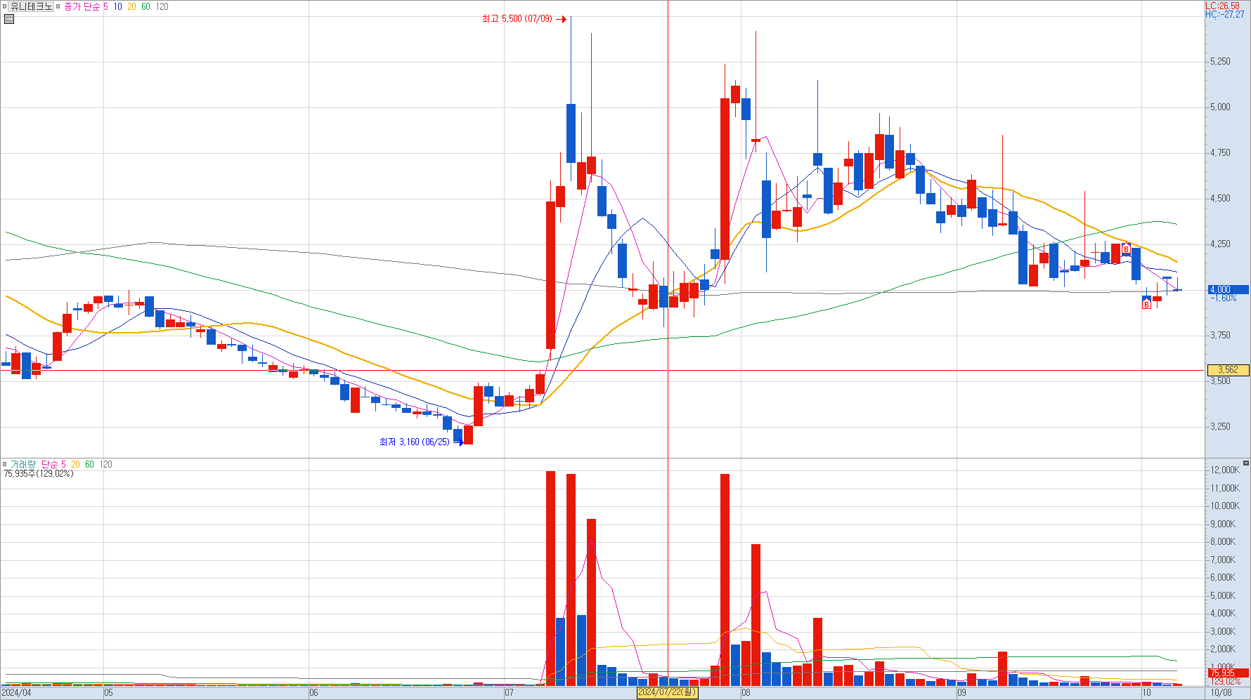The width and height of the screenshot is (1251, 700).
Task: Click the volume 60 moving average label
Action: click(89, 464)
